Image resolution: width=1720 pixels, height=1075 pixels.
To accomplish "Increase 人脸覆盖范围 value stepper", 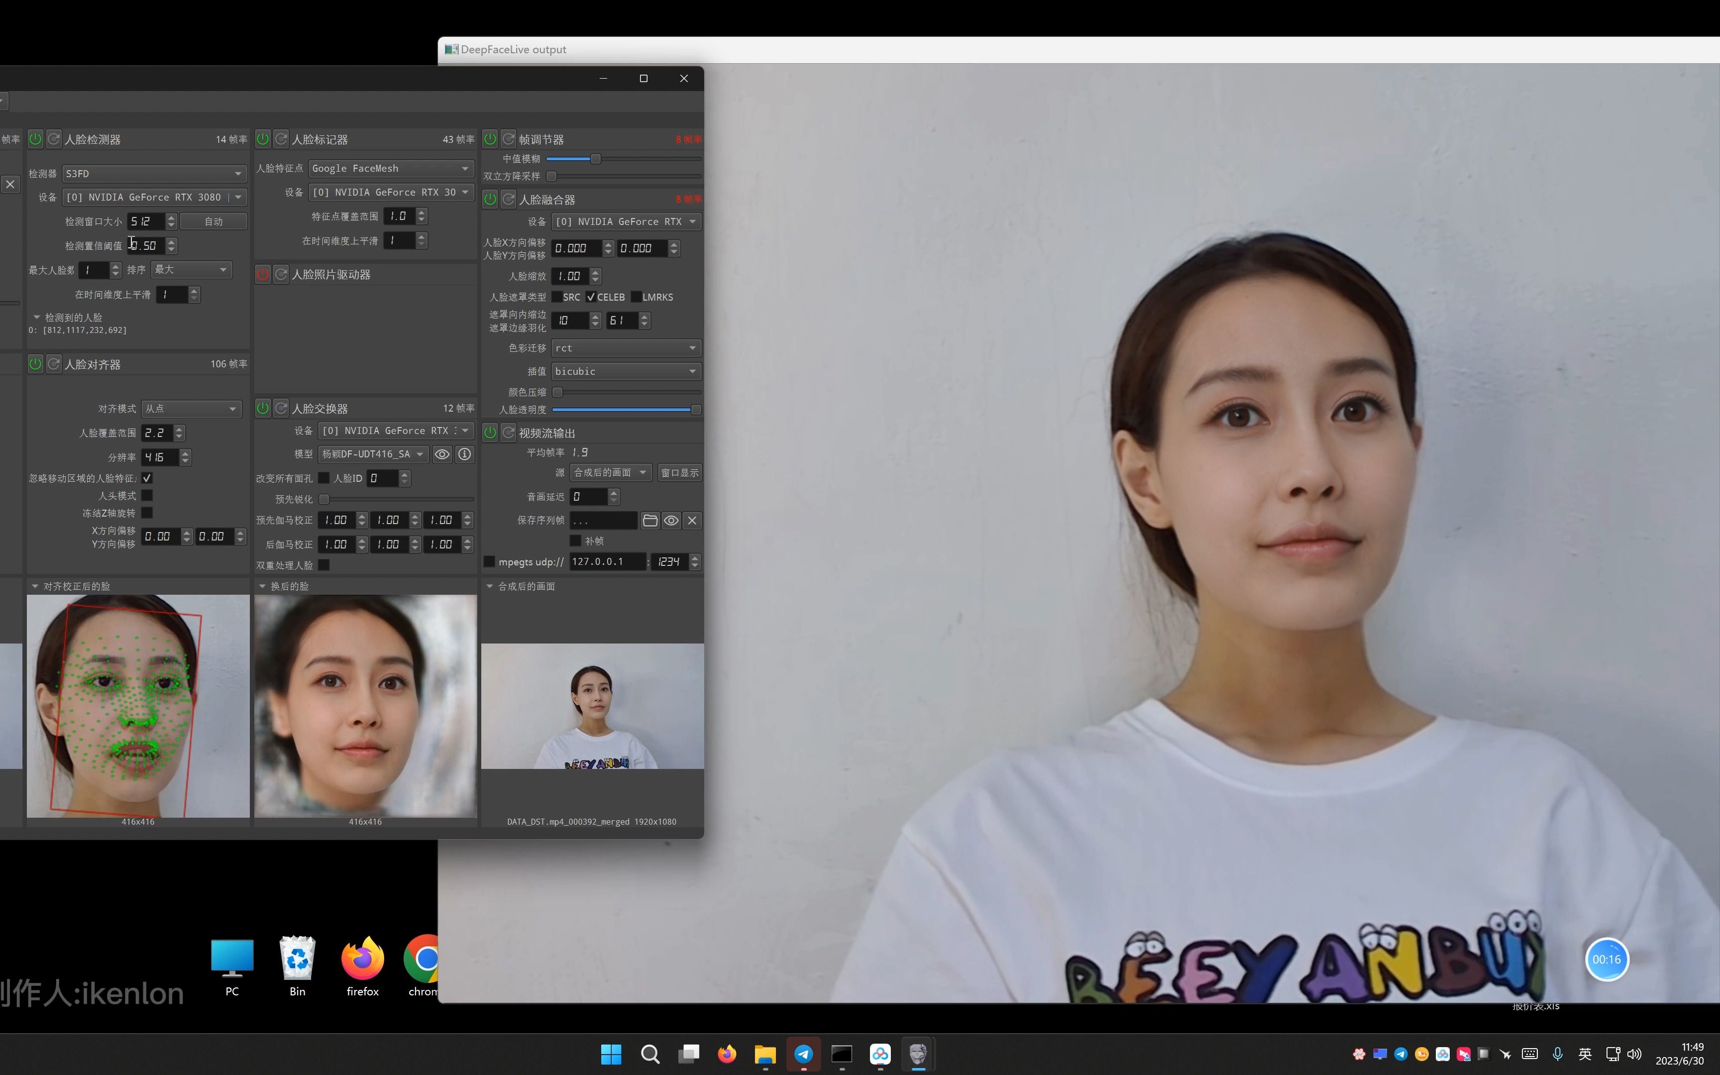I will 179,429.
